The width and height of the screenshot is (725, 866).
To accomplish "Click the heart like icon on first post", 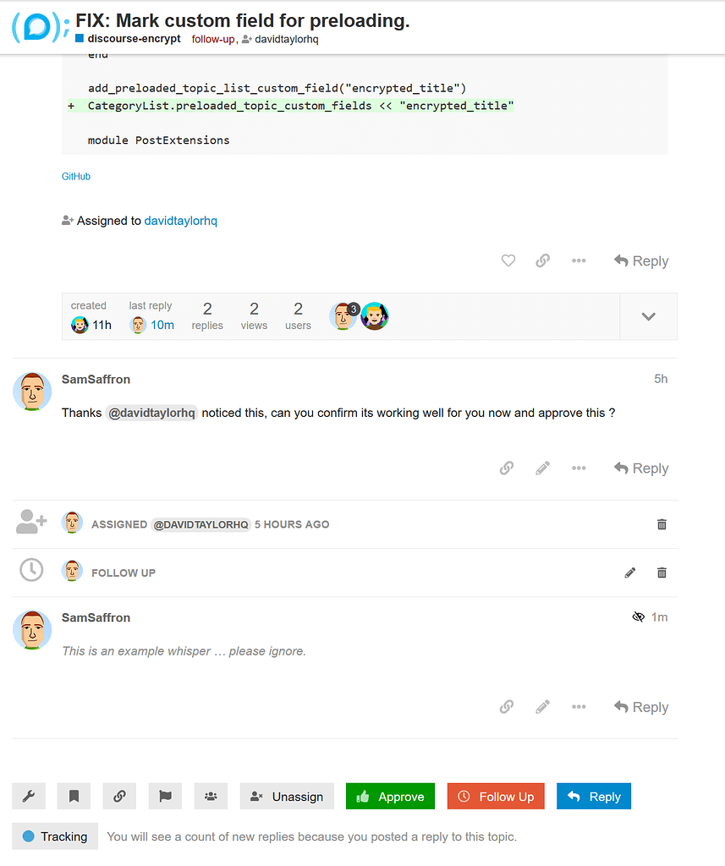I will (x=508, y=261).
